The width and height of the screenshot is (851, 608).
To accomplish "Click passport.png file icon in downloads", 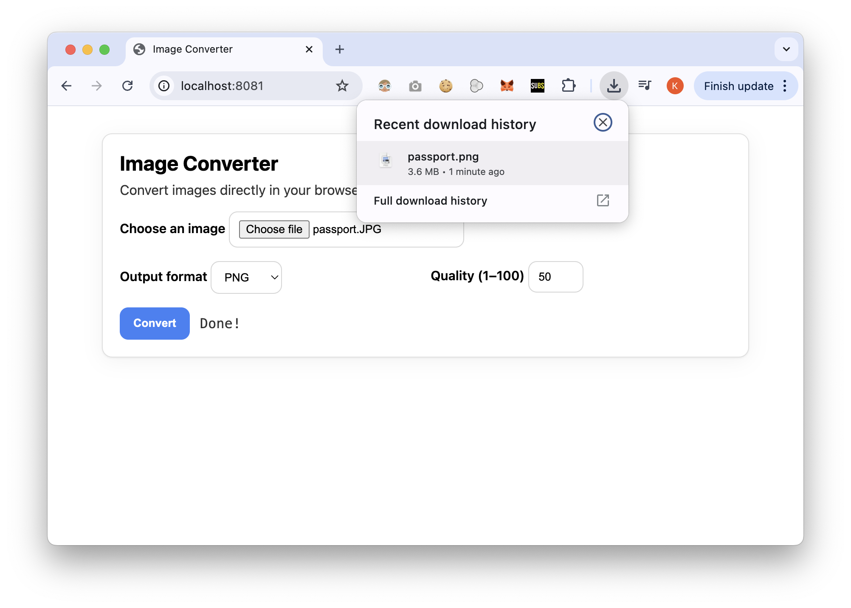I will coord(386,160).
